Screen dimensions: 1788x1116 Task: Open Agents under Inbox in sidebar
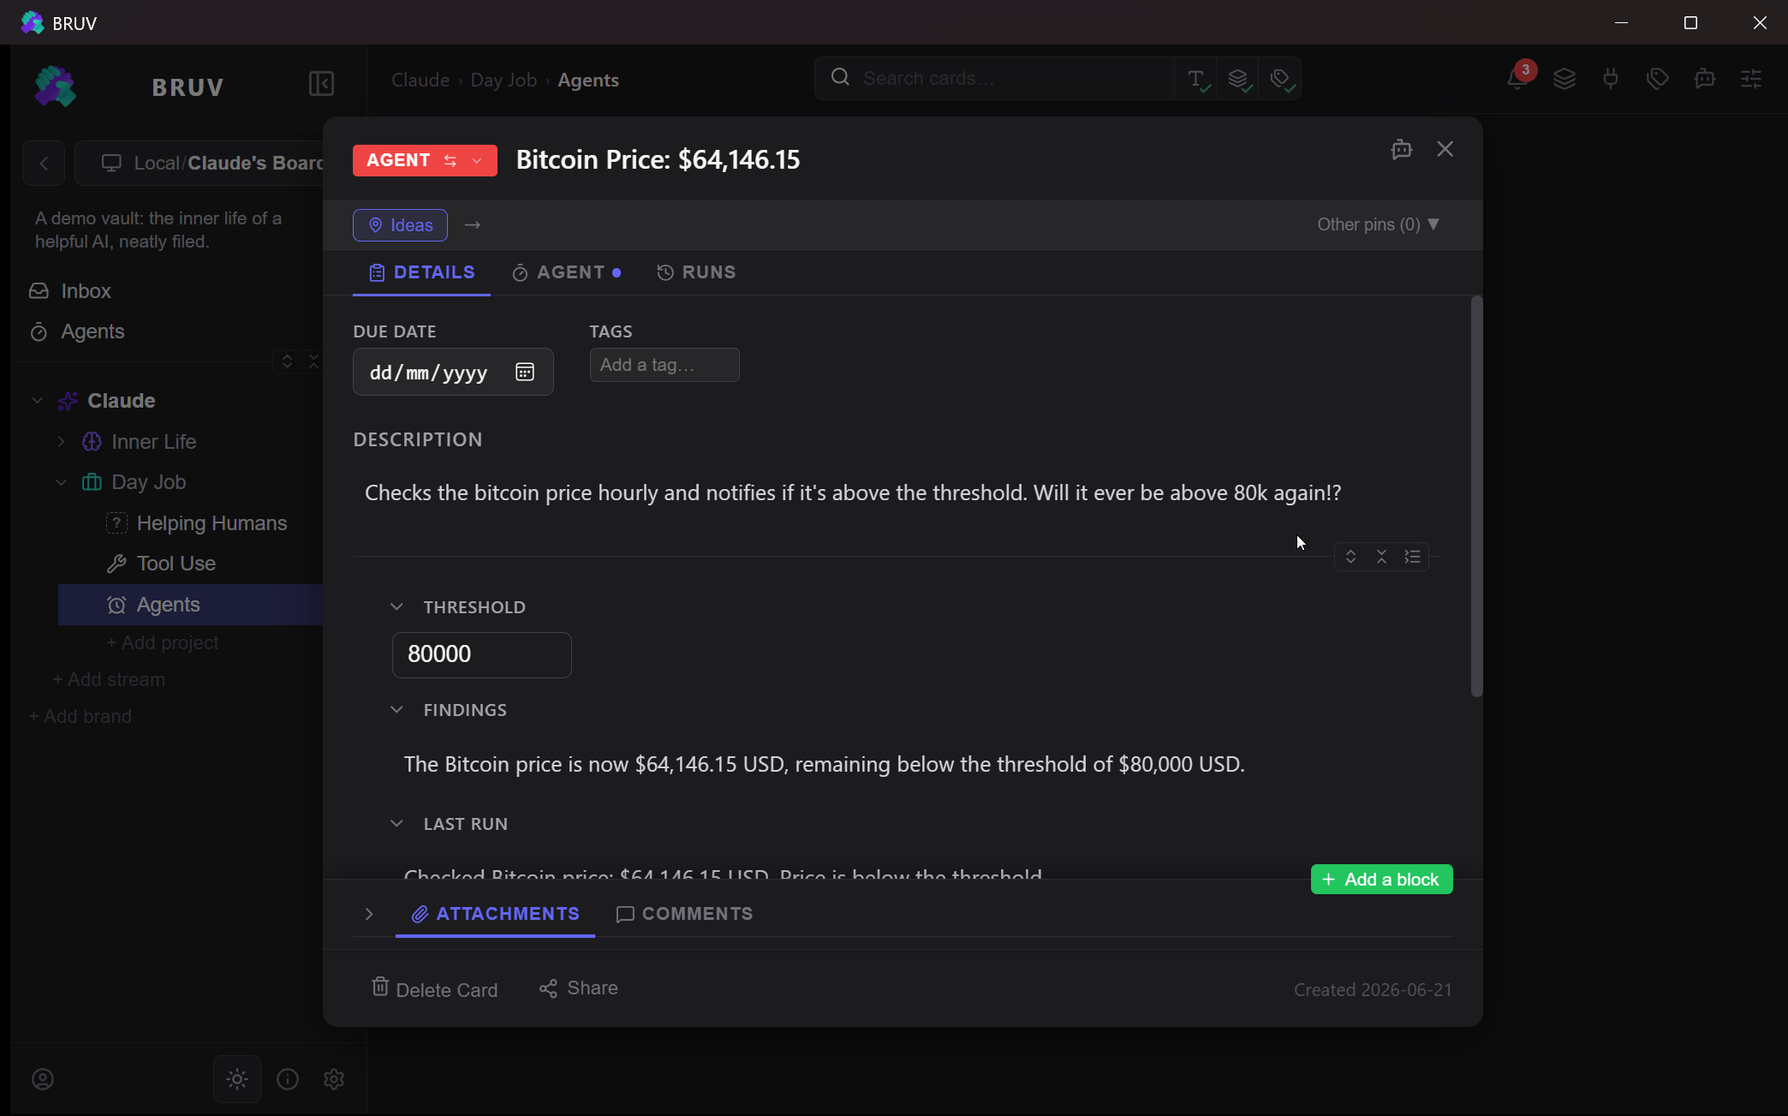tap(77, 331)
